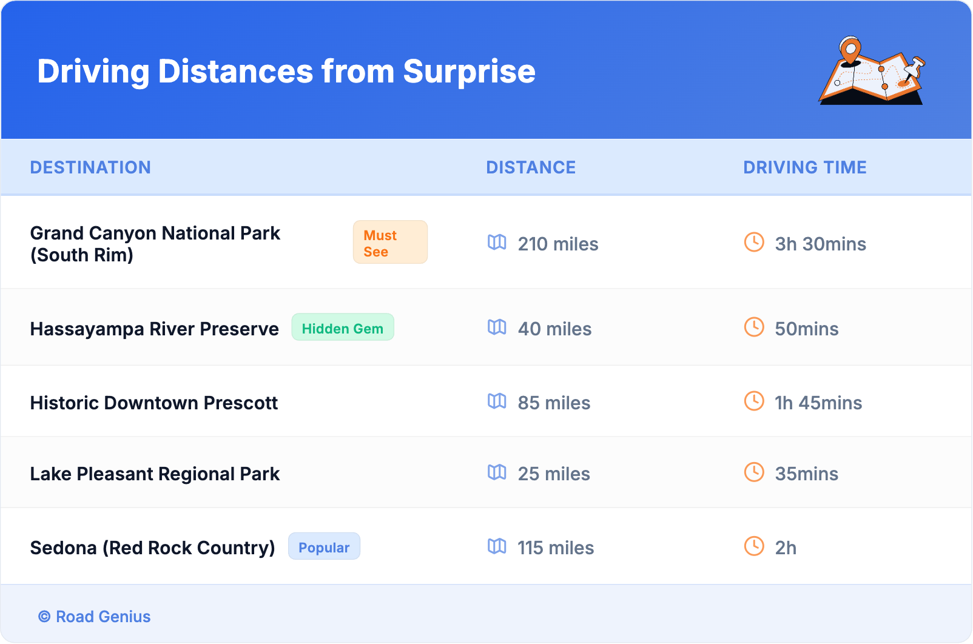
Task: Click the map icon beside 115 miles
Action: pyautogui.click(x=497, y=546)
